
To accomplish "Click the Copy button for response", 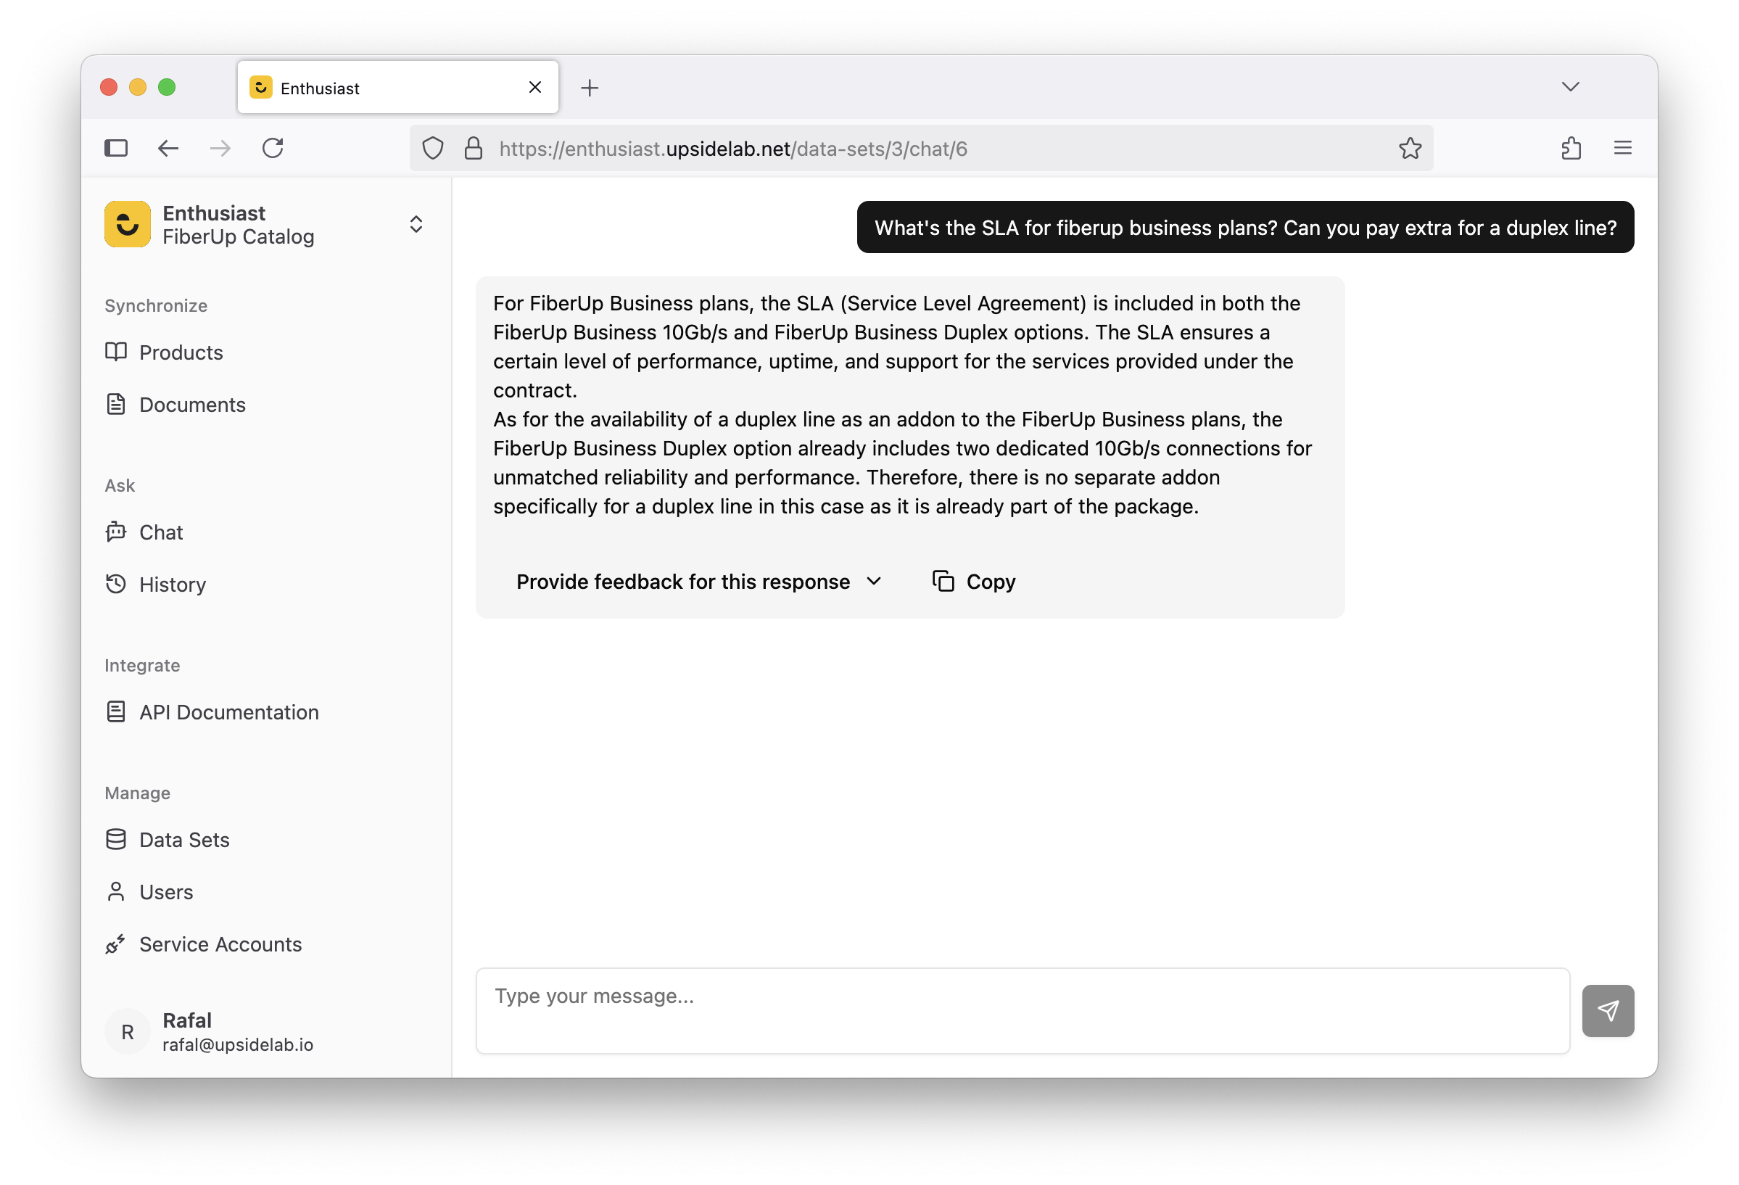I will point(974,582).
